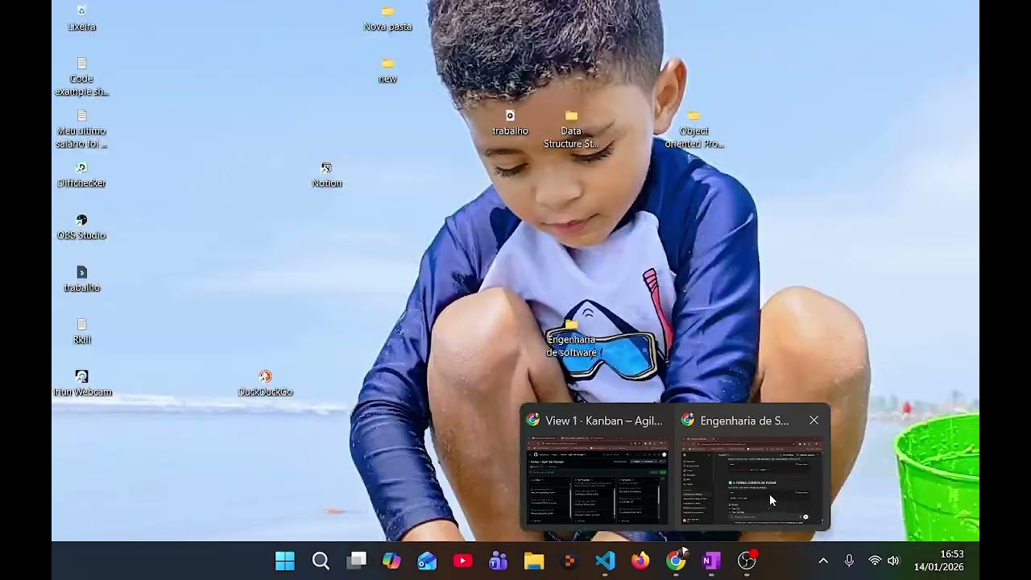Switch to Engenharia de S... Chrome window thumbnail

(752, 480)
